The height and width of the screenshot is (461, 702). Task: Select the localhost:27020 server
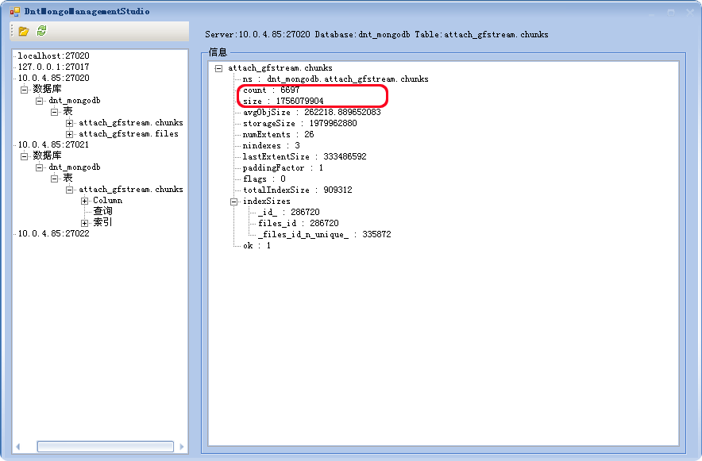pos(53,56)
